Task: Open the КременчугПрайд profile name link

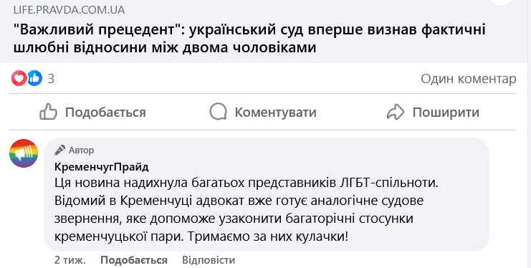Action: tap(102, 167)
